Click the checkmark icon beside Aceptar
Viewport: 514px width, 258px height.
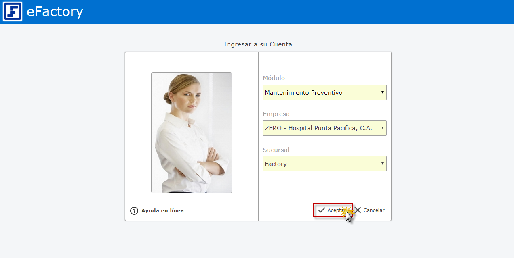click(x=322, y=210)
